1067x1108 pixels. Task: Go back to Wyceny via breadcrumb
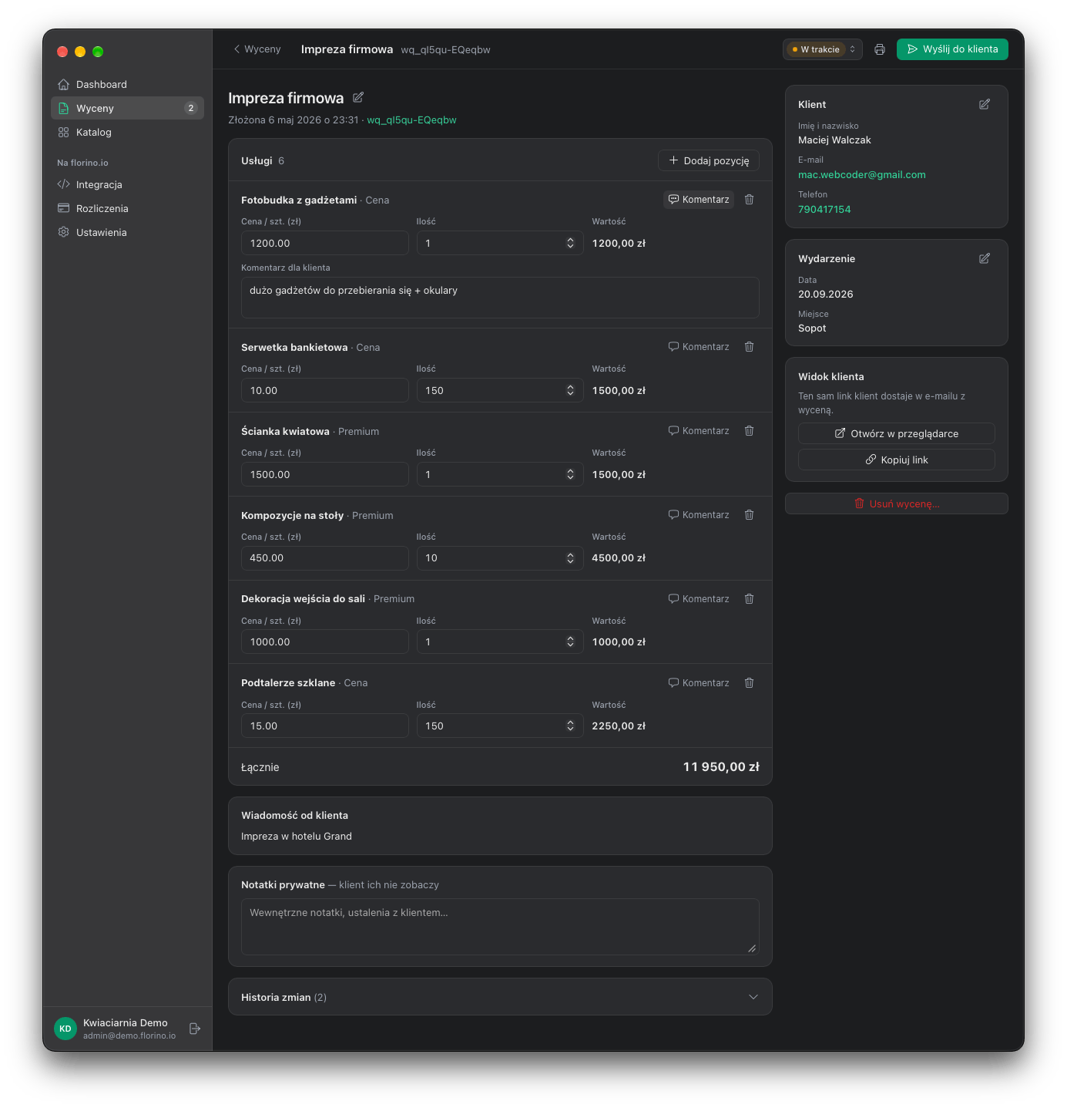pos(257,49)
